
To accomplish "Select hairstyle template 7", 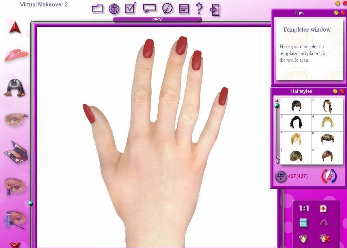I will pos(296,156).
